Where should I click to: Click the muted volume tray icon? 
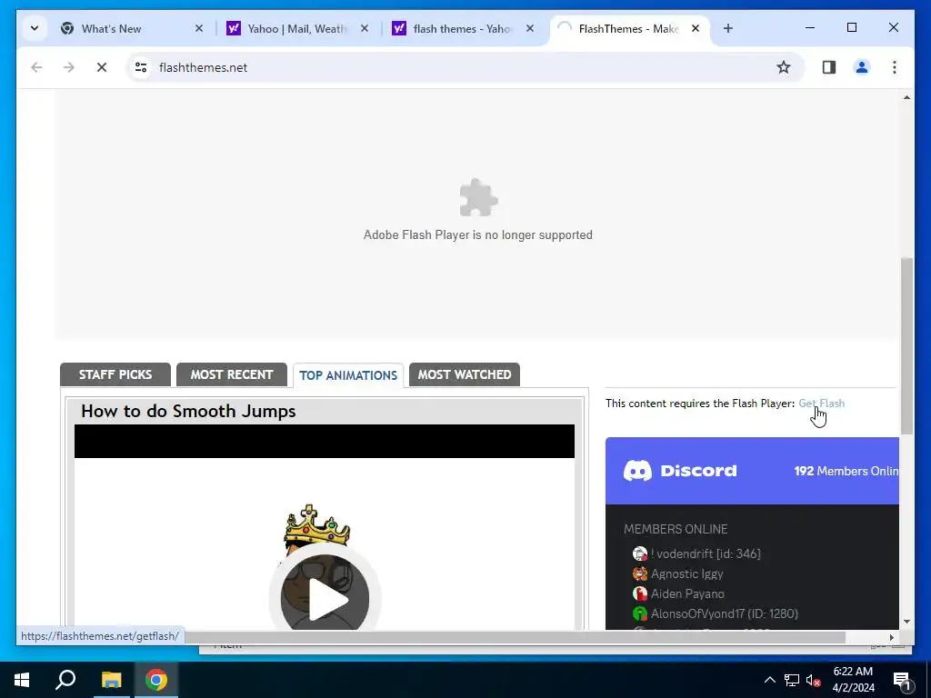[x=814, y=680]
